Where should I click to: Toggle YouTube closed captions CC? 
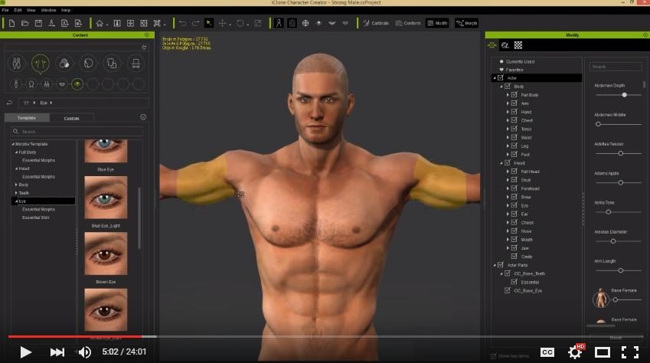pyautogui.click(x=547, y=352)
